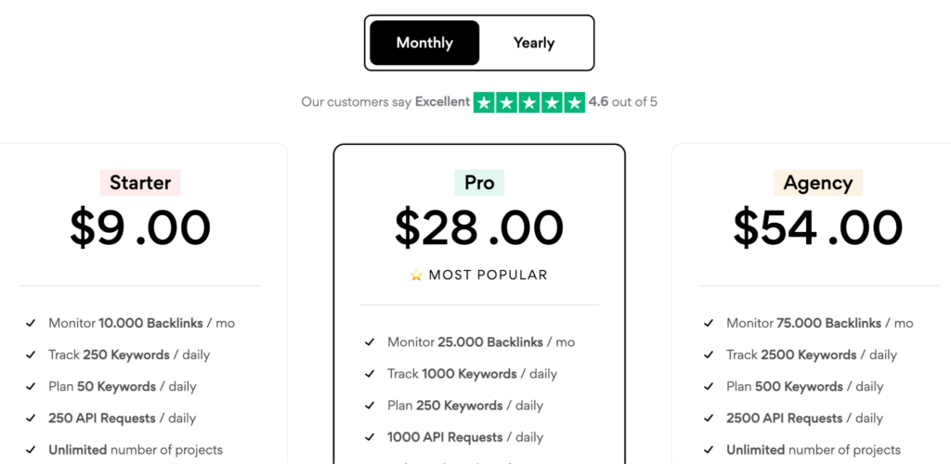951x464 pixels.
Task: Click the $9.00 Starter price
Action: [140, 228]
